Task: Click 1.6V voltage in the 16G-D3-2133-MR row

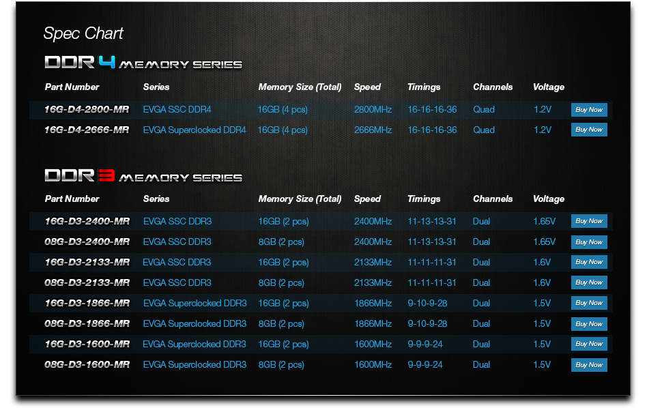Action: [542, 263]
